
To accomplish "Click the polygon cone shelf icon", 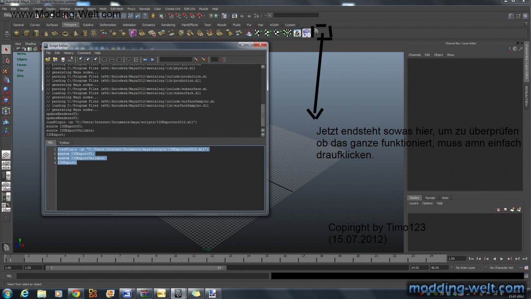I will pyautogui.click(x=46, y=33).
